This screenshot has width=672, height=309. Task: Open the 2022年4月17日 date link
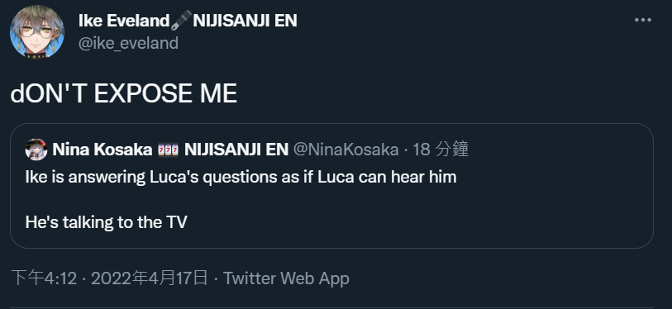(149, 278)
